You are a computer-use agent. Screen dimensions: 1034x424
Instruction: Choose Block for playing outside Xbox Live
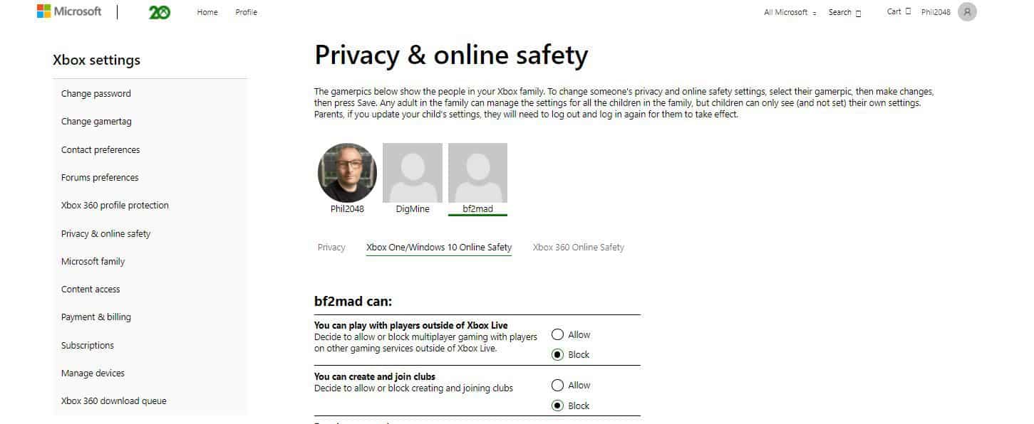point(557,354)
